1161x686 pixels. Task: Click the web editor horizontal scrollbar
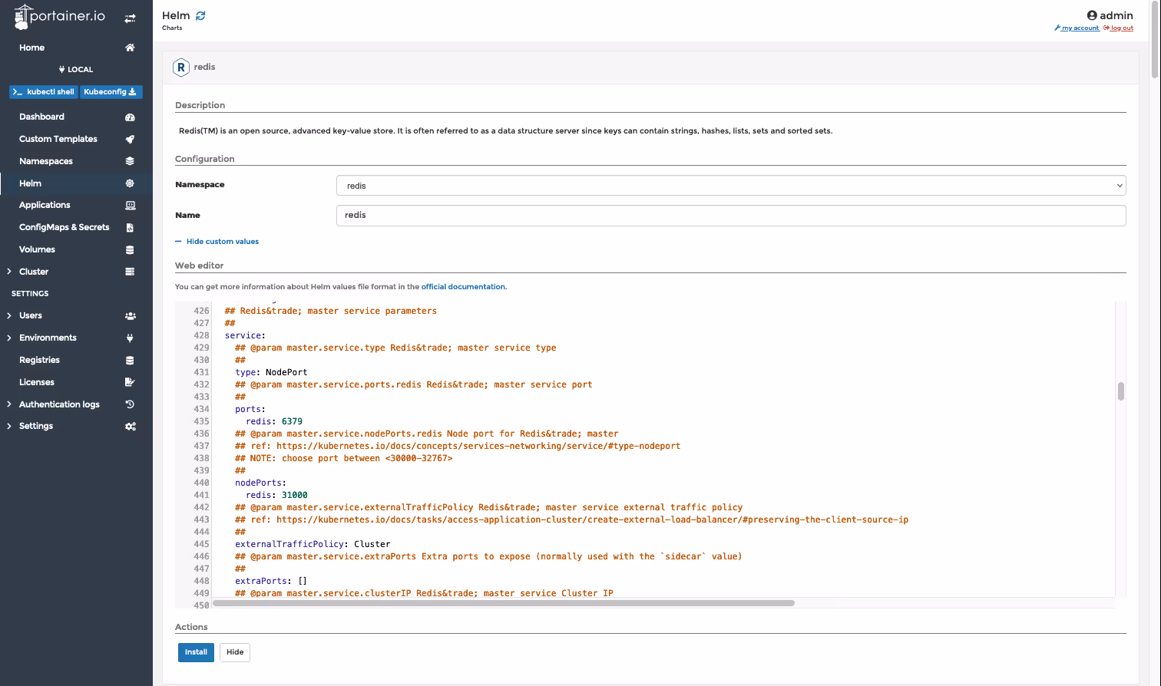[504, 603]
